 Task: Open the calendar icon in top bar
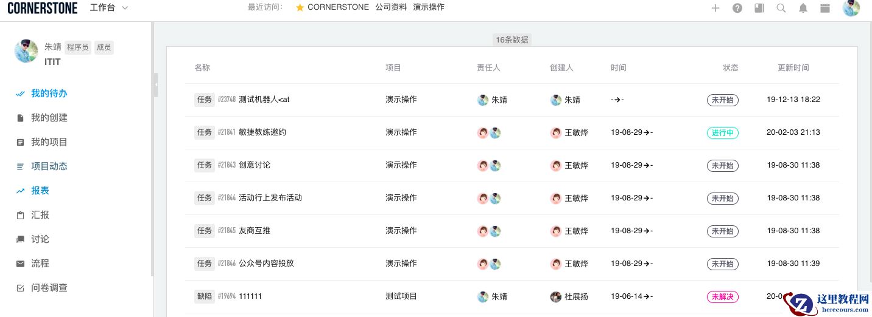(x=825, y=8)
